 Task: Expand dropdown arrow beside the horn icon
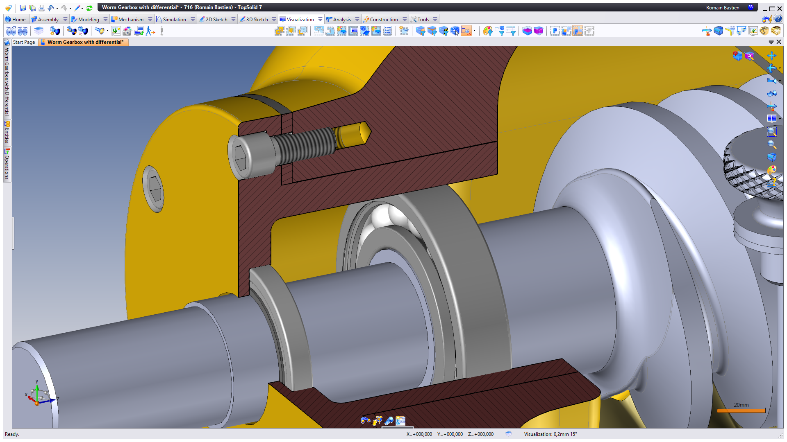pyautogui.click(x=107, y=31)
